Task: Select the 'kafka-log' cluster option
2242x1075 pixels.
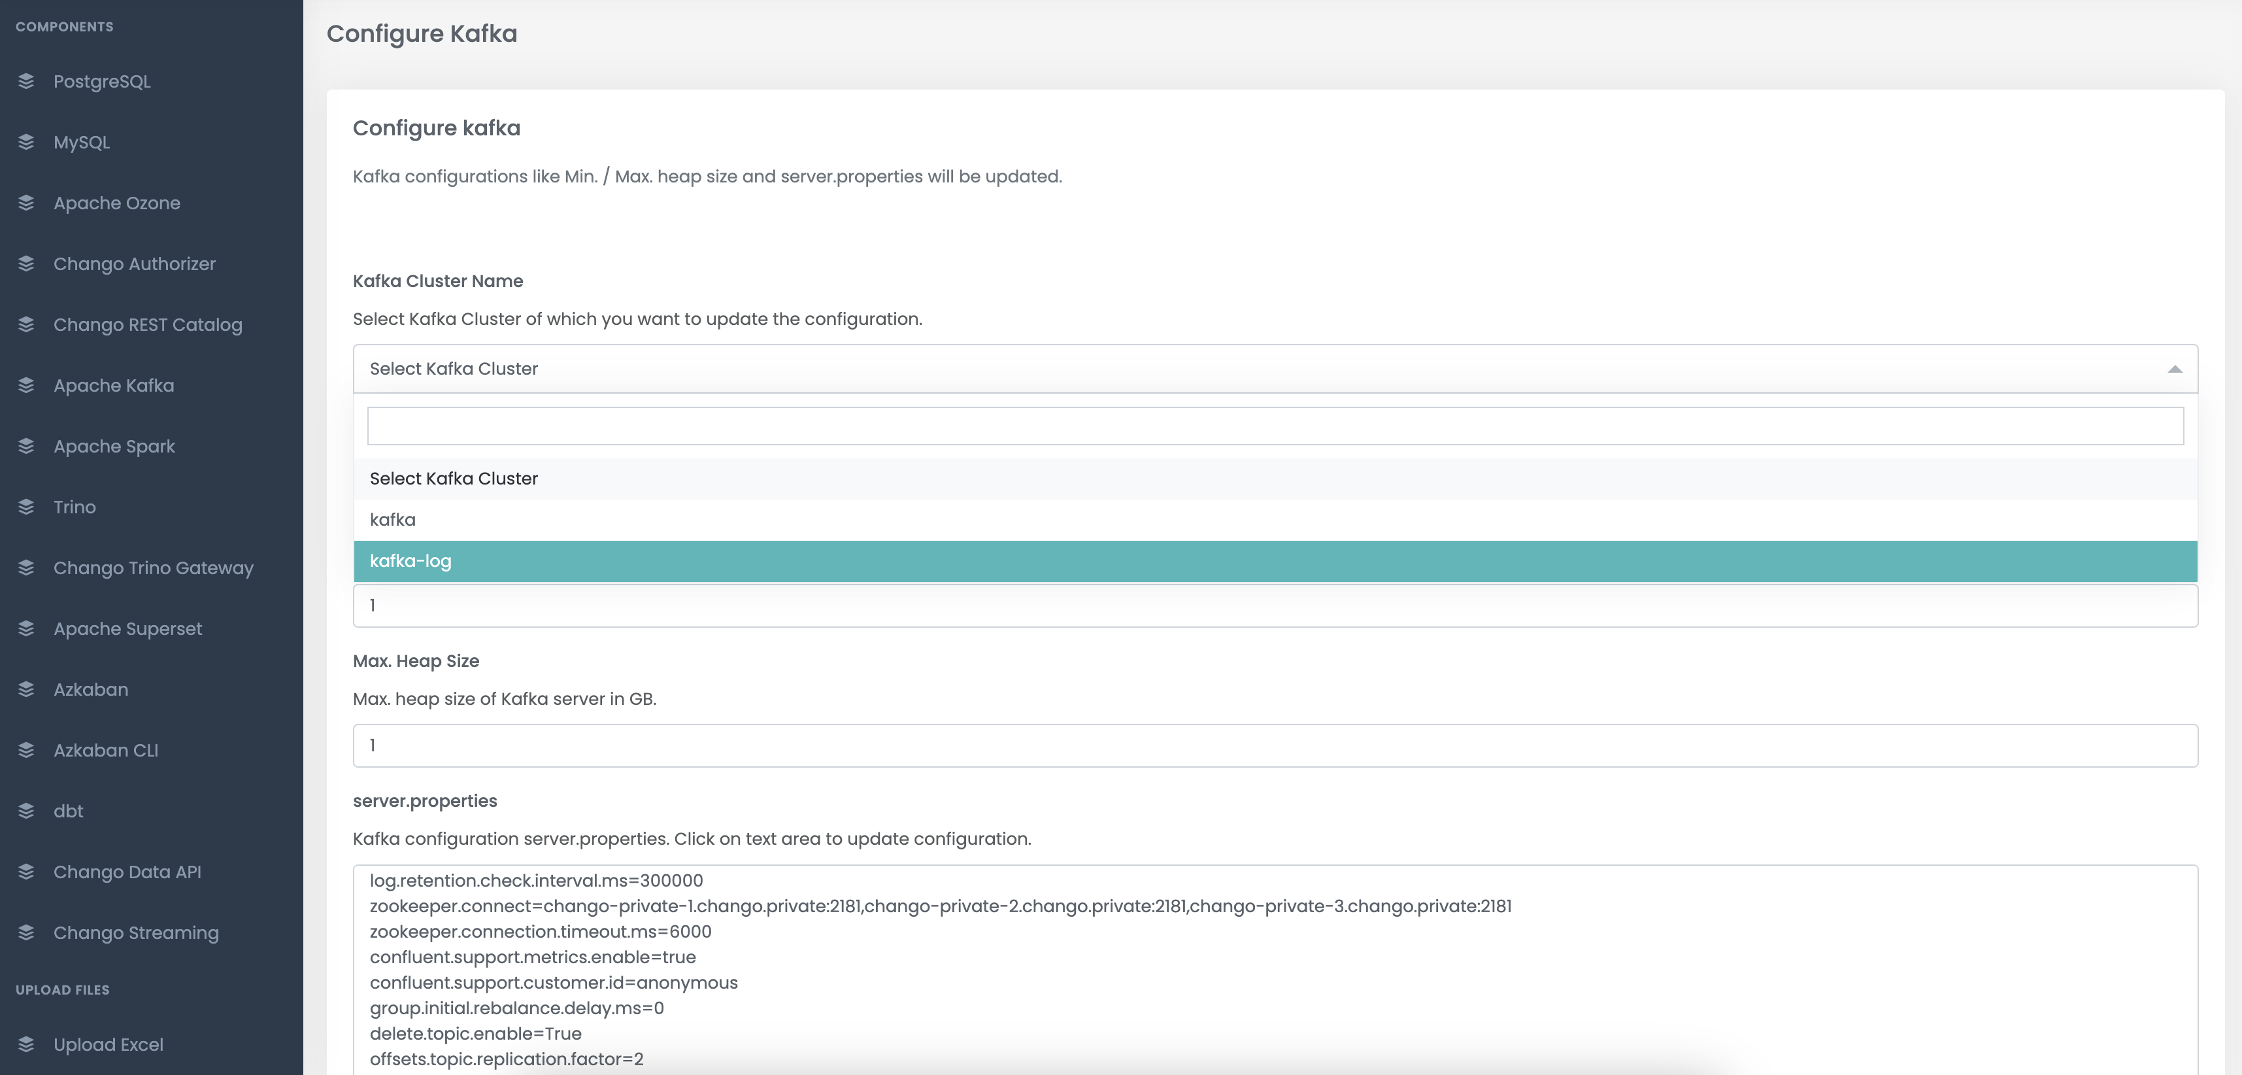Action: (1275, 562)
